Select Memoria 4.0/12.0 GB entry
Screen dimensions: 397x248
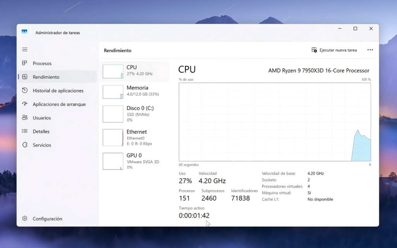click(134, 92)
